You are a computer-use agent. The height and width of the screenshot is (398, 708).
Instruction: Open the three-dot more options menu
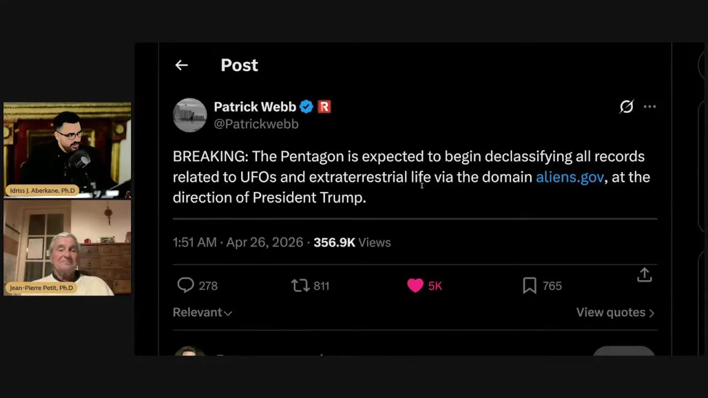[x=650, y=107]
